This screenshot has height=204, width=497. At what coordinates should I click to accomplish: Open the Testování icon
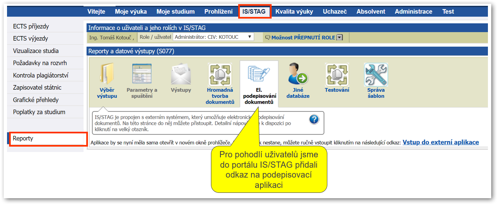[337, 74]
